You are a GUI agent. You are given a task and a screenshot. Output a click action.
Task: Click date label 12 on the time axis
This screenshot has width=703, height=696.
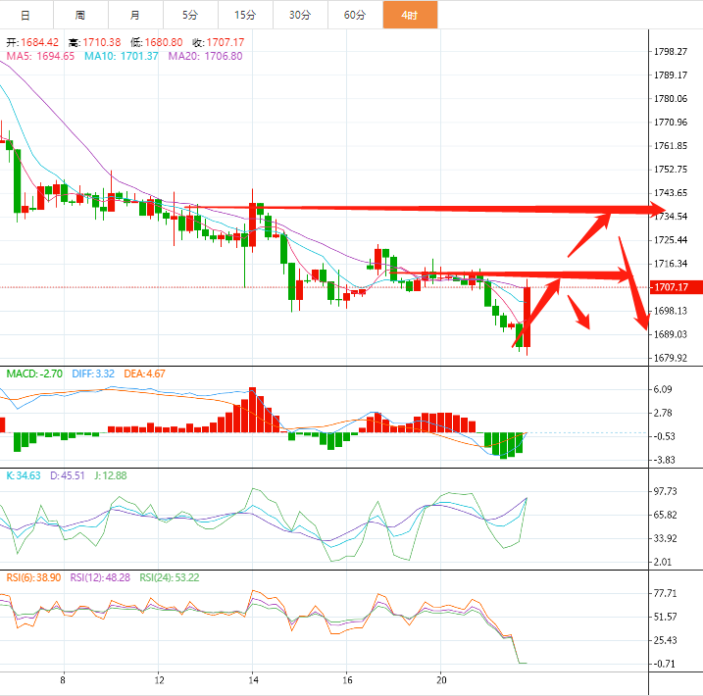[159, 680]
